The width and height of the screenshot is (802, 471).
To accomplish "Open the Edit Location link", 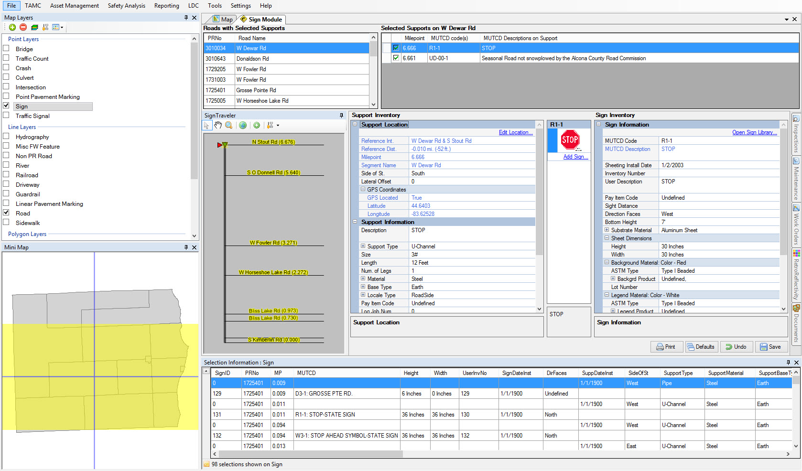I will click(x=515, y=133).
